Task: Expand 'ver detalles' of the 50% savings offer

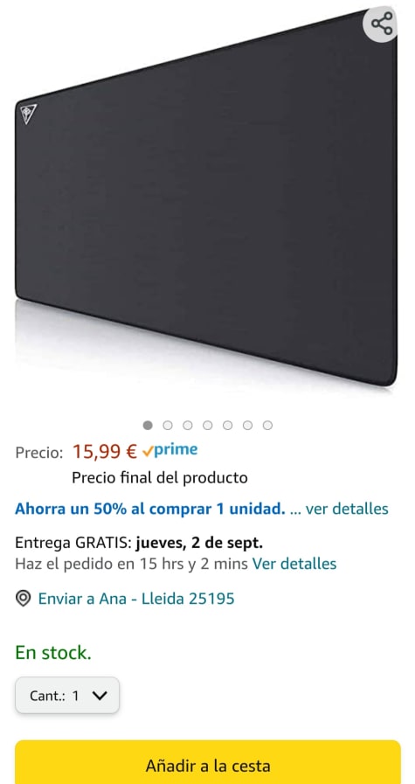Action: (347, 509)
